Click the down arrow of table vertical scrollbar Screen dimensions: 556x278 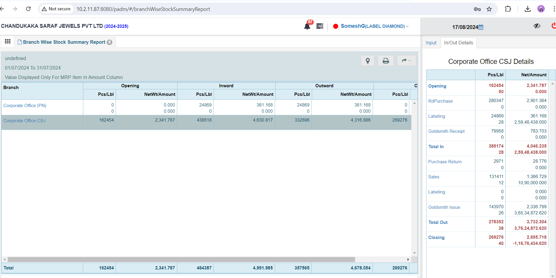coord(414,253)
